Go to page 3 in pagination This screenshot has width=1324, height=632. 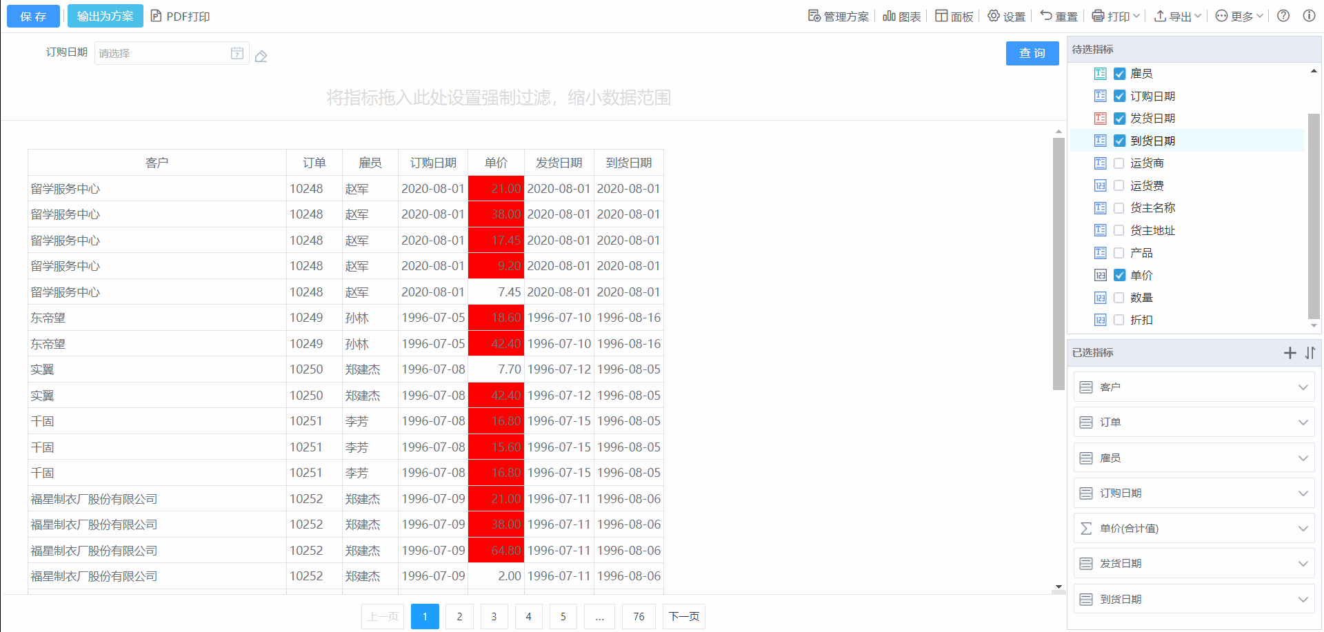494,616
